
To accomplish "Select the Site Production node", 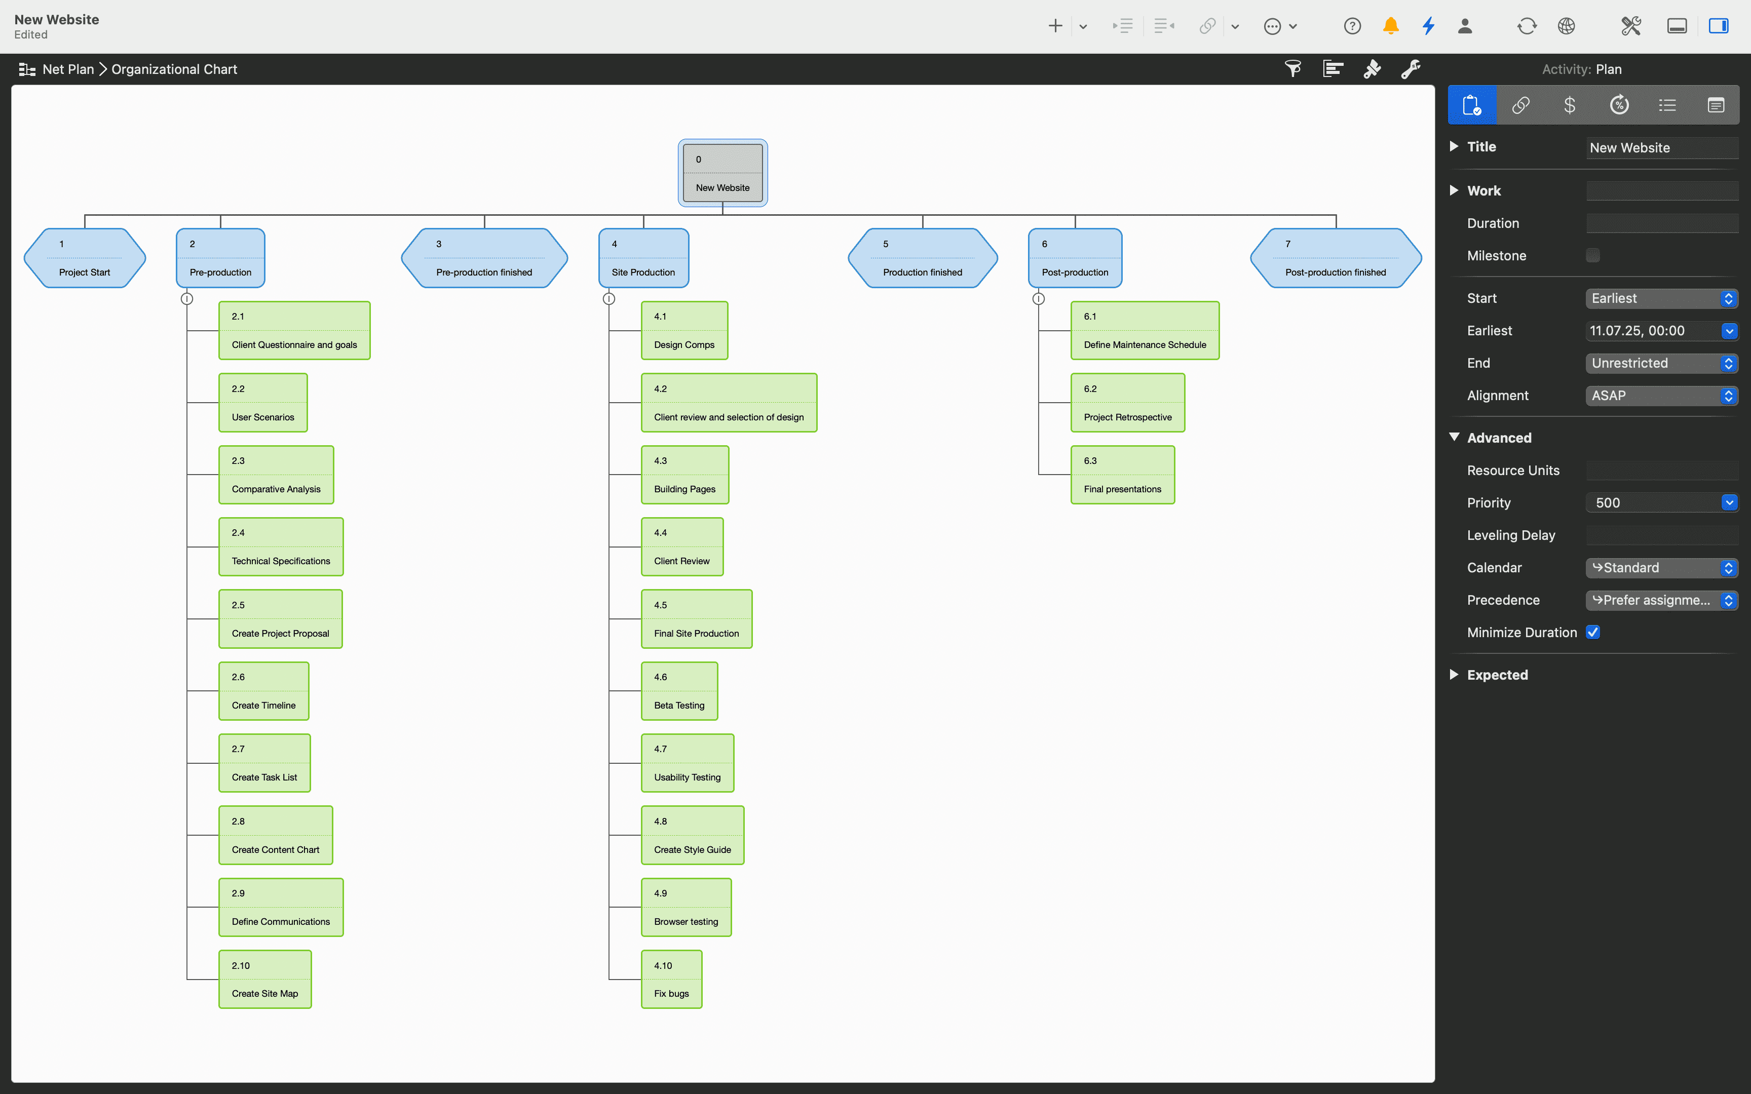I will click(x=642, y=258).
